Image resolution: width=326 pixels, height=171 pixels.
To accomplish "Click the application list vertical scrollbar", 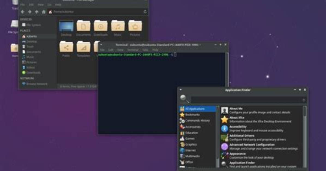I will 305,137.
